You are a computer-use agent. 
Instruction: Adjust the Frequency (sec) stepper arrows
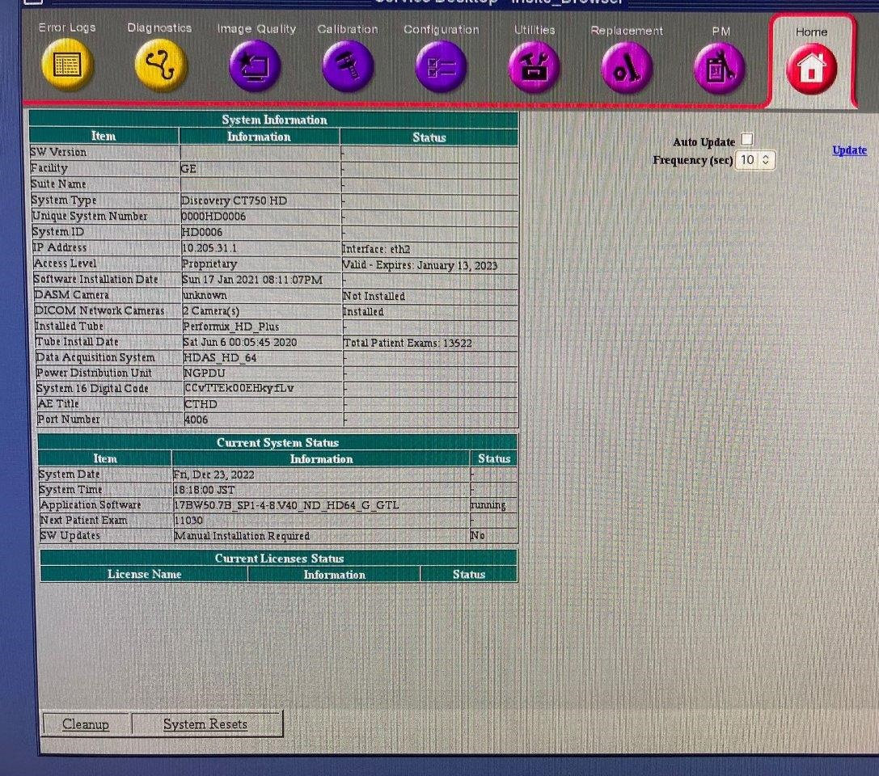coord(766,160)
